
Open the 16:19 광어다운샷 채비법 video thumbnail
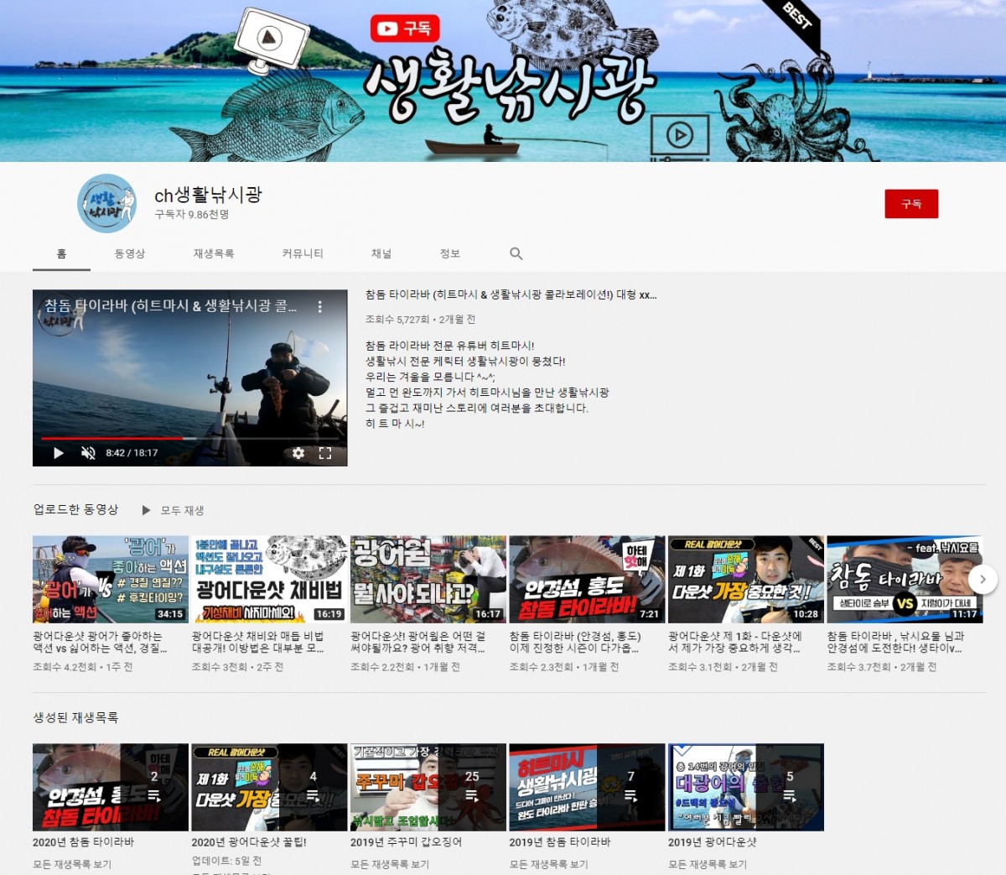269,579
